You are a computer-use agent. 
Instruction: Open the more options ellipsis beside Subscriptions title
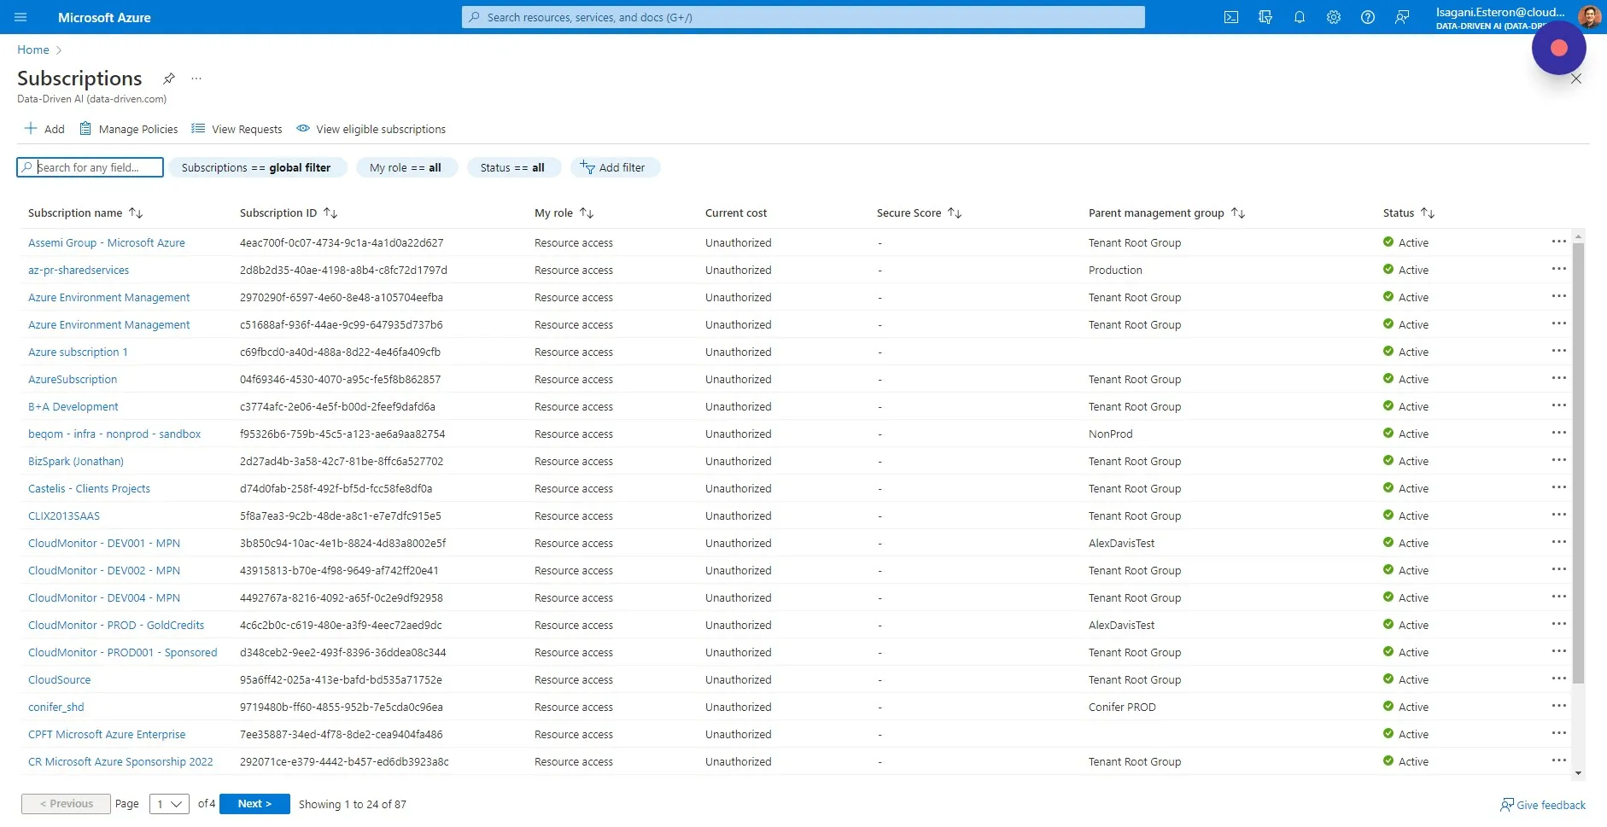(196, 79)
